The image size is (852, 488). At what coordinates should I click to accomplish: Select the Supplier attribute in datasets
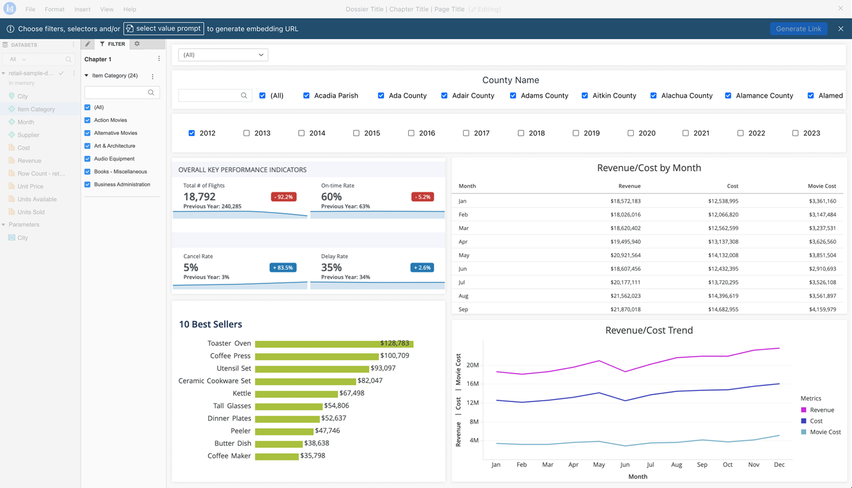click(x=28, y=135)
